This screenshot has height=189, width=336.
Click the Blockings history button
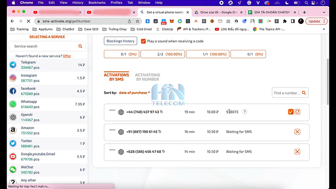(121, 41)
